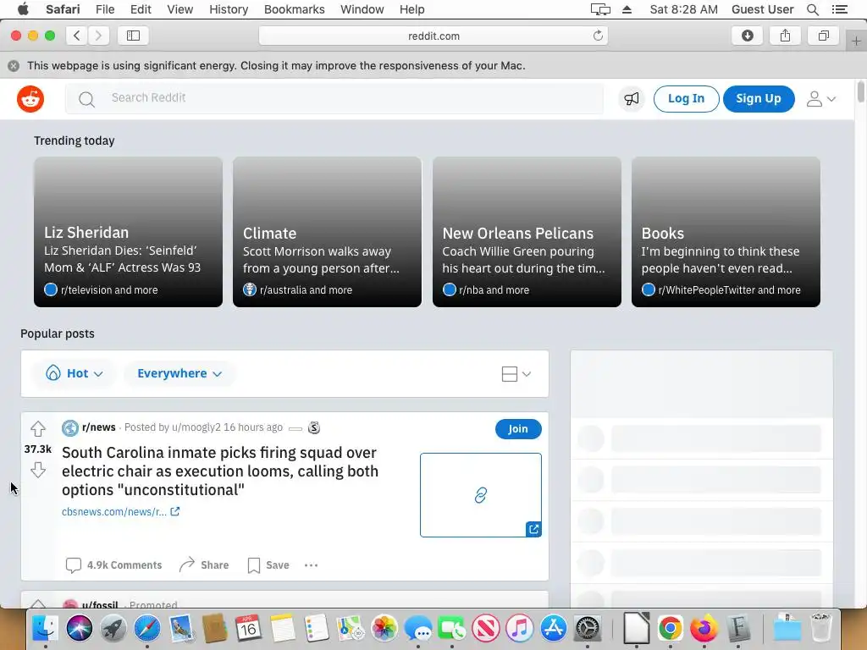Open the external link icon on post thumbnail
Screen dimensions: 867x650
click(x=533, y=529)
